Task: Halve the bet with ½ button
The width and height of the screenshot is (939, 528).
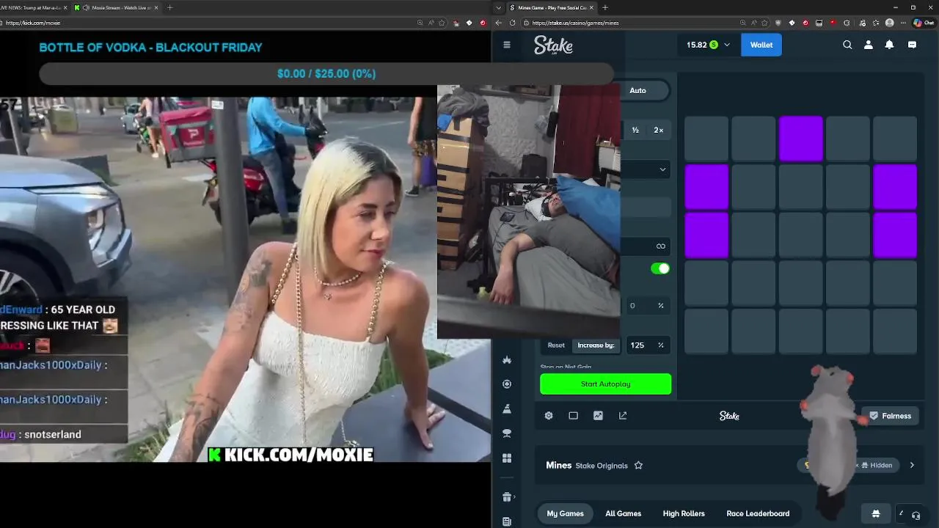Action: coord(635,130)
